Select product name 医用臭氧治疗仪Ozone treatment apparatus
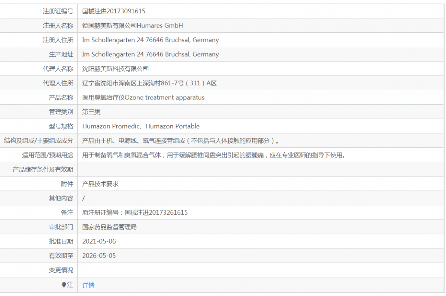This screenshot has width=446, height=296. pos(143,97)
